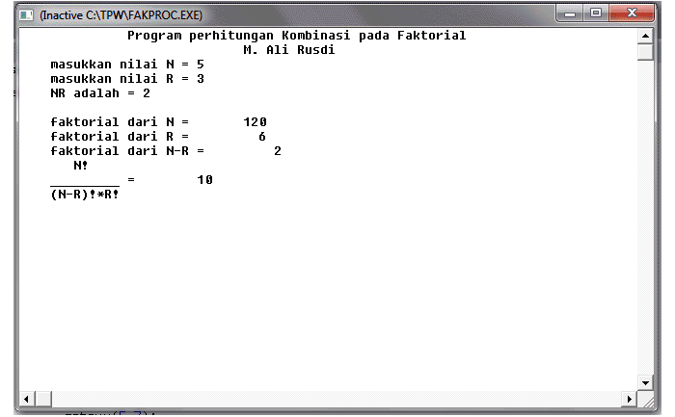Click the combination result value 10
Viewport: 675px width, 417px height.
[x=204, y=180]
